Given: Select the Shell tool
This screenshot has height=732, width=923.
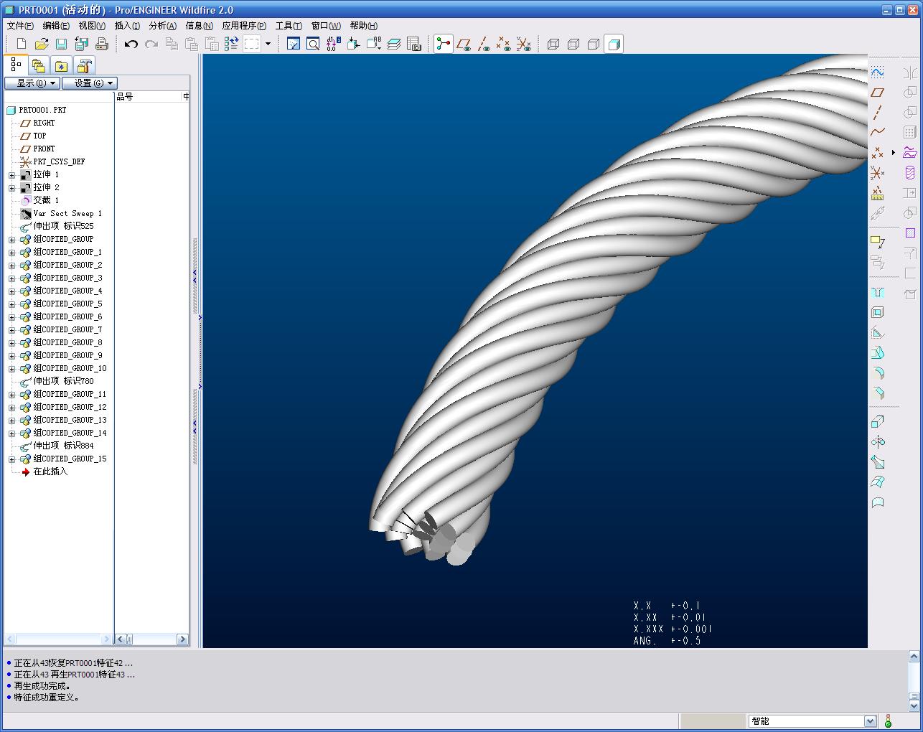Looking at the screenshot, I should click(877, 312).
